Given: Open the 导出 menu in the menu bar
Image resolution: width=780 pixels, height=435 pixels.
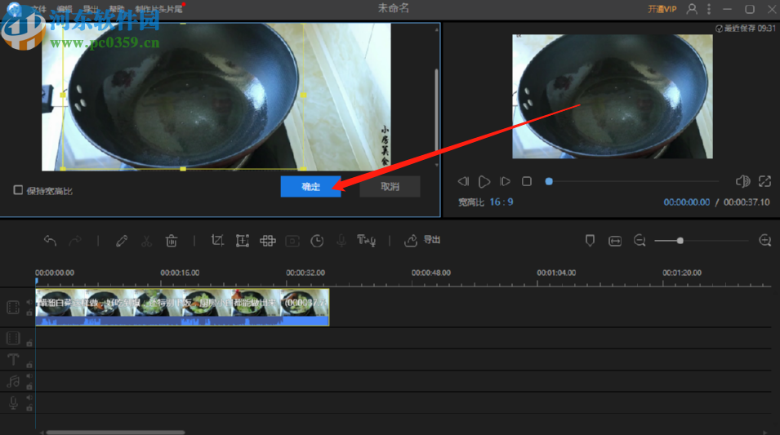Looking at the screenshot, I should (x=91, y=9).
